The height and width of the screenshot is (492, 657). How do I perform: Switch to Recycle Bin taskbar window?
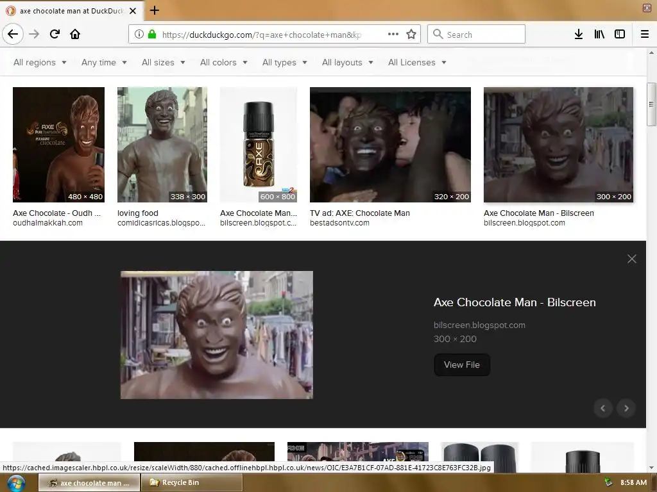coord(192,483)
